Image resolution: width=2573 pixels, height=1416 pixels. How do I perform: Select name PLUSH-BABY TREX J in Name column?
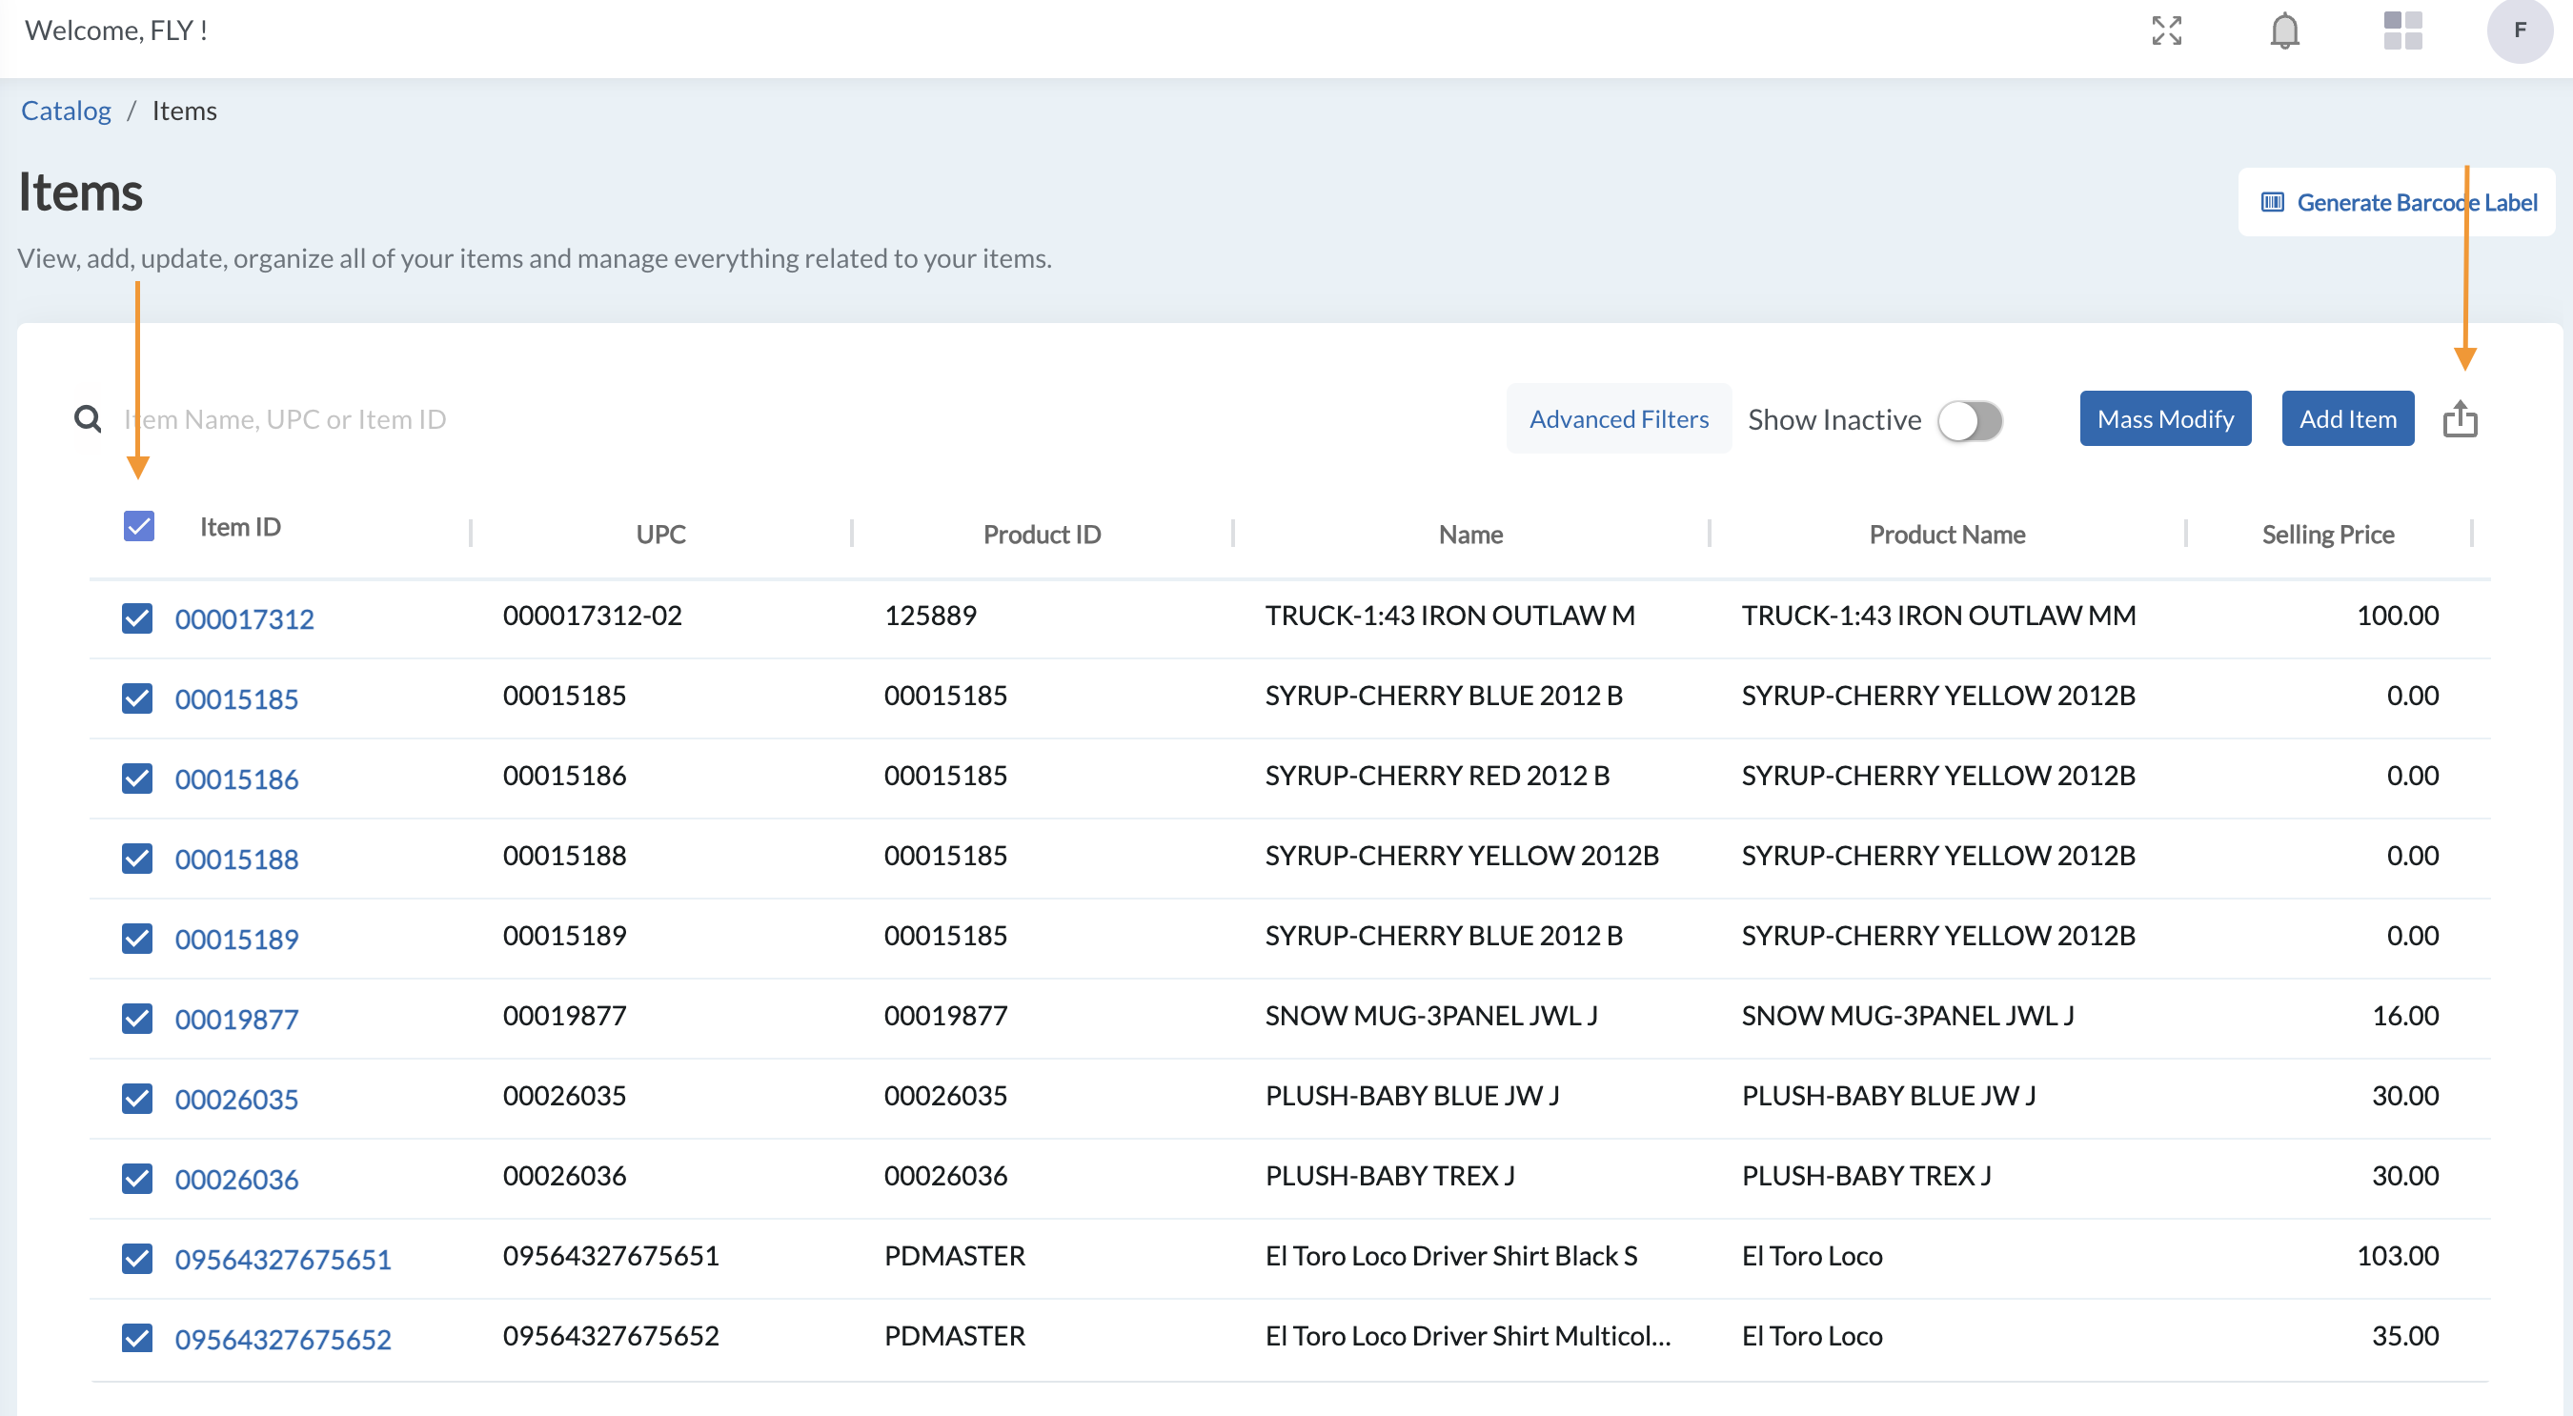tap(1389, 1175)
